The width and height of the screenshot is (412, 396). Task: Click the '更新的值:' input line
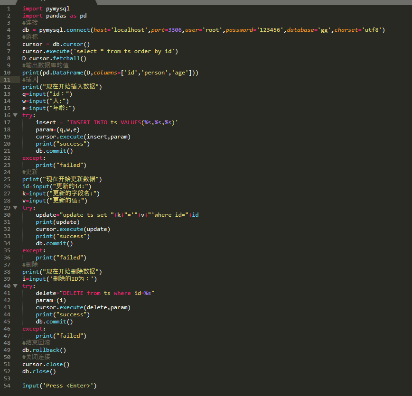coord(55,201)
